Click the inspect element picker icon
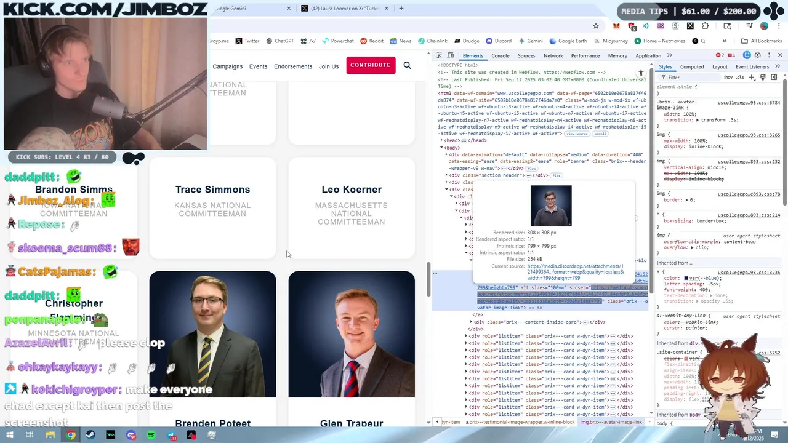 pyautogui.click(x=439, y=55)
